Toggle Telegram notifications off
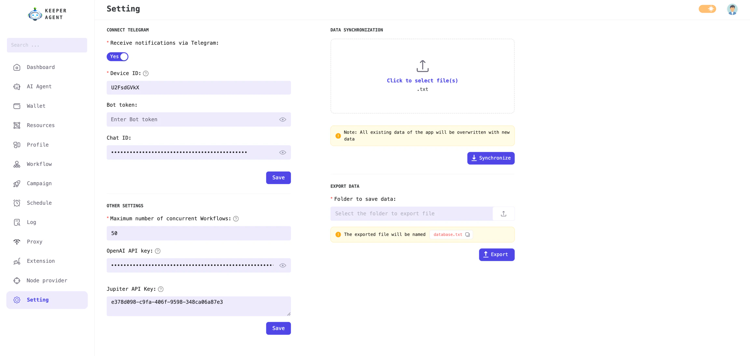The width and height of the screenshot is (750, 356). pos(118,57)
